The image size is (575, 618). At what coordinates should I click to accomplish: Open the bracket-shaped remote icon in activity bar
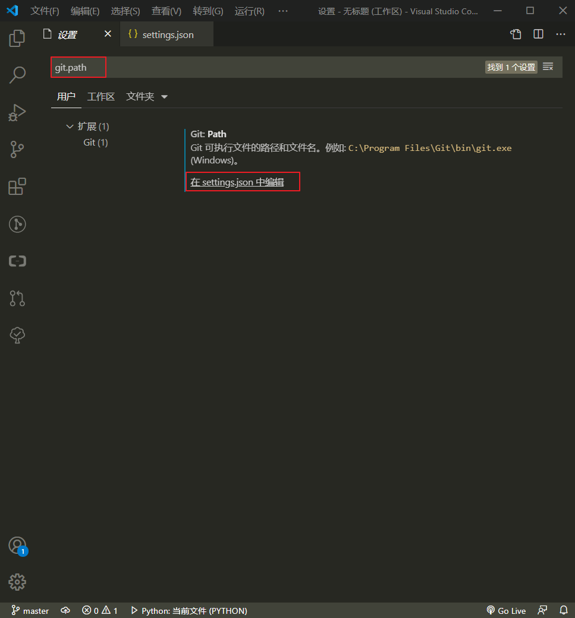[x=17, y=261]
